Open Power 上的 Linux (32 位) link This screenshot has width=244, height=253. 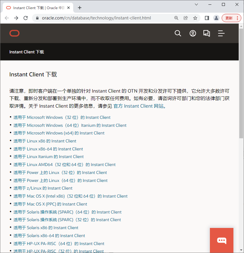pyautogui.click(x=60, y=172)
